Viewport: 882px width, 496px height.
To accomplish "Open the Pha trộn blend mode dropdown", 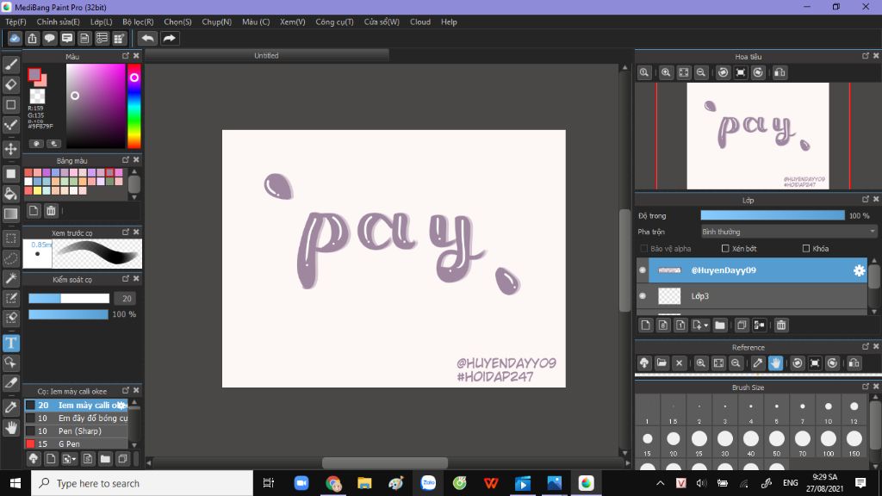I will click(x=789, y=232).
